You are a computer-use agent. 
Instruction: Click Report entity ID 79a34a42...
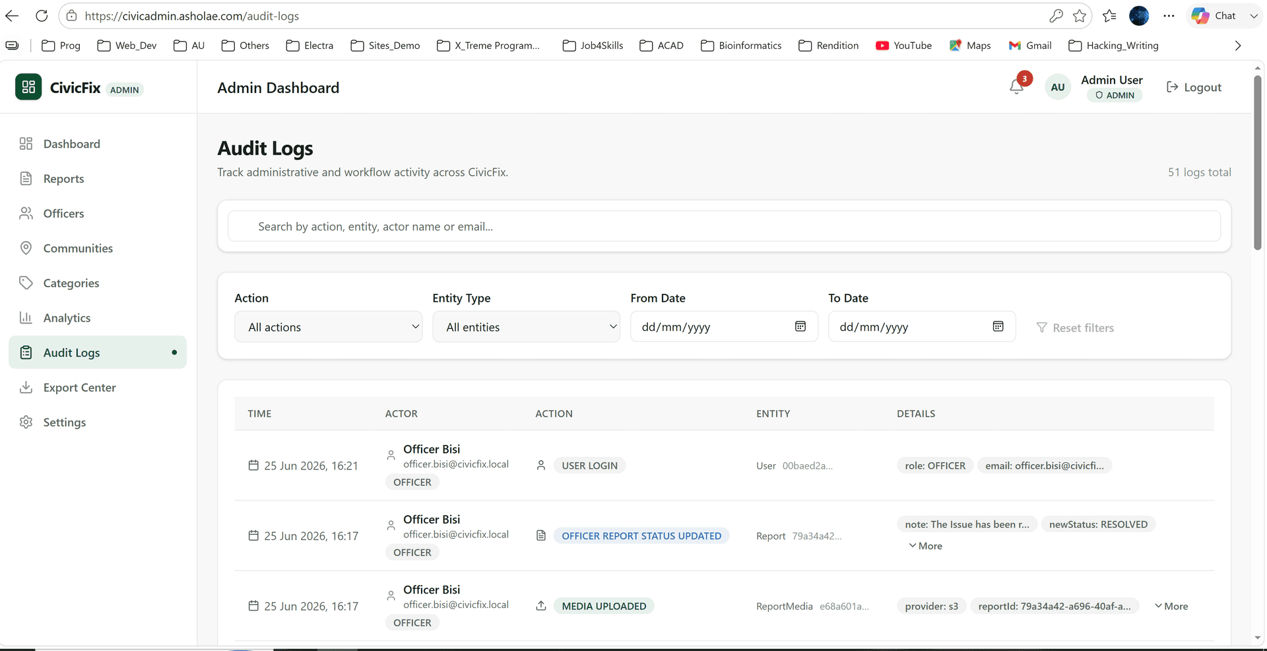817,535
